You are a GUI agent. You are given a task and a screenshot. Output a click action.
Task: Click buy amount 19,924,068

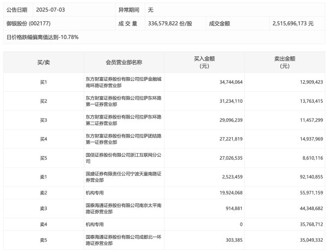tap(231, 193)
